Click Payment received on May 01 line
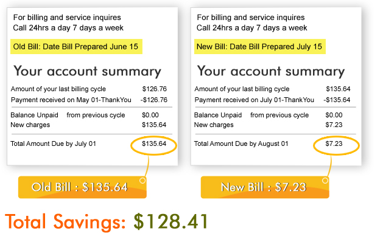This screenshot has width=383, height=242. [x=89, y=100]
